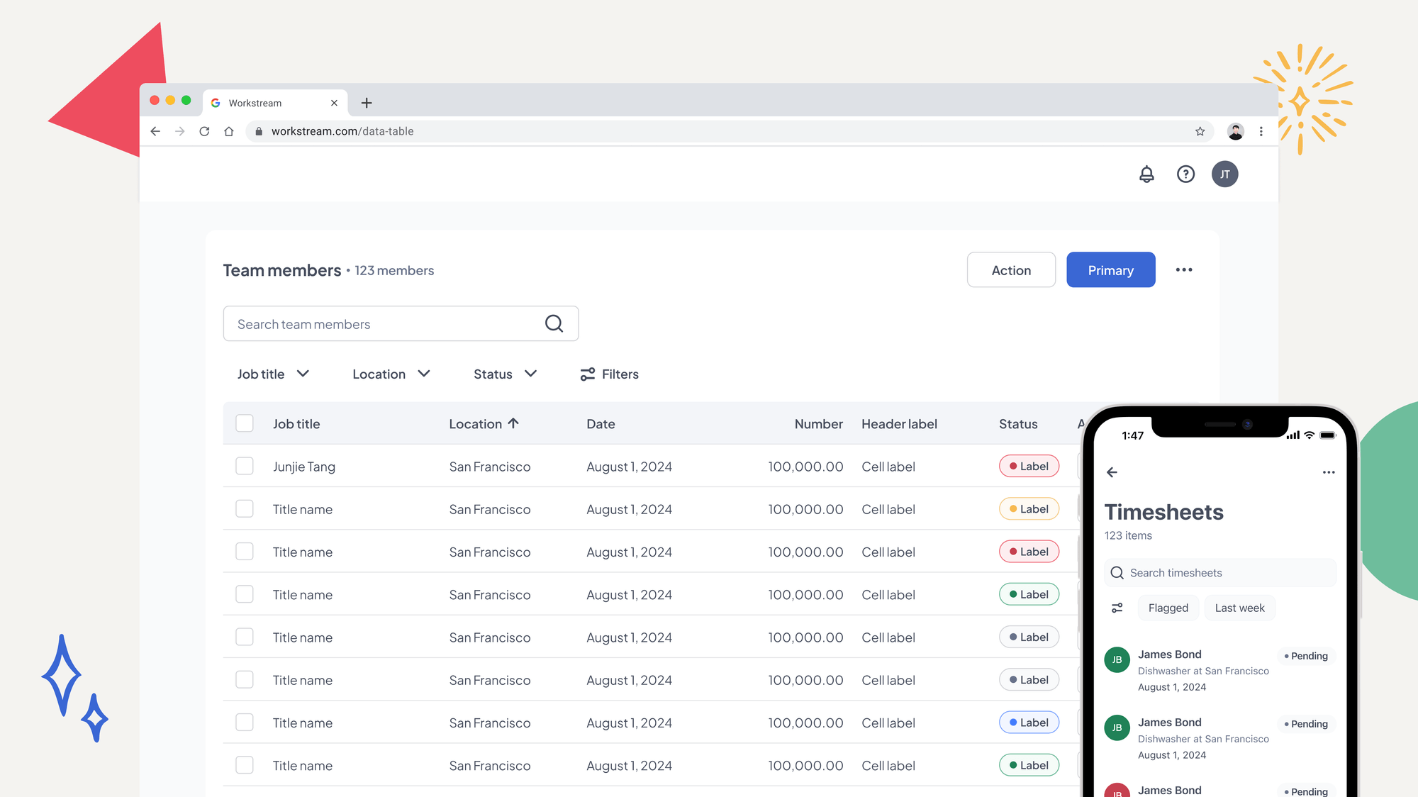Expand the Location filter dropdown
1418x797 pixels.
[x=391, y=374]
